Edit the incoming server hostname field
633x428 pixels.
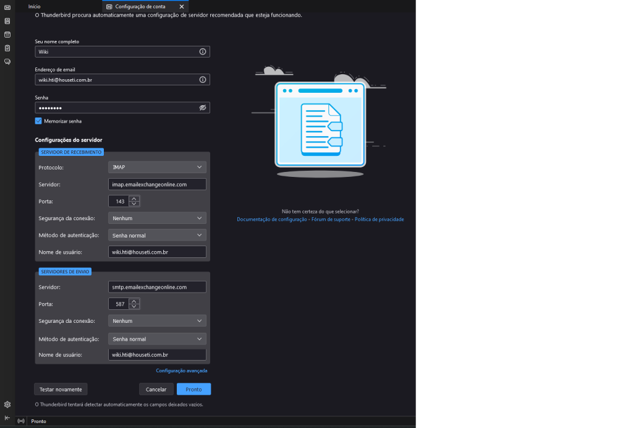pos(157,184)
